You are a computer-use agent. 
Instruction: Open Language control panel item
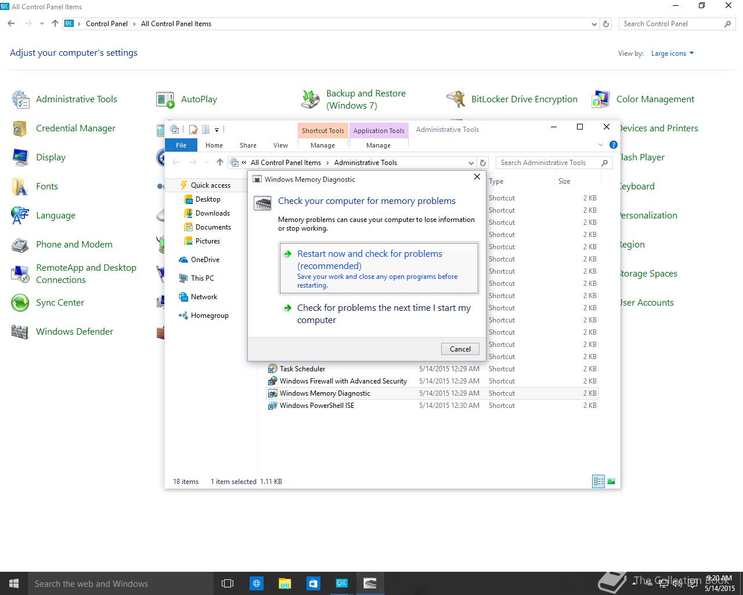[x=44, y=216]
